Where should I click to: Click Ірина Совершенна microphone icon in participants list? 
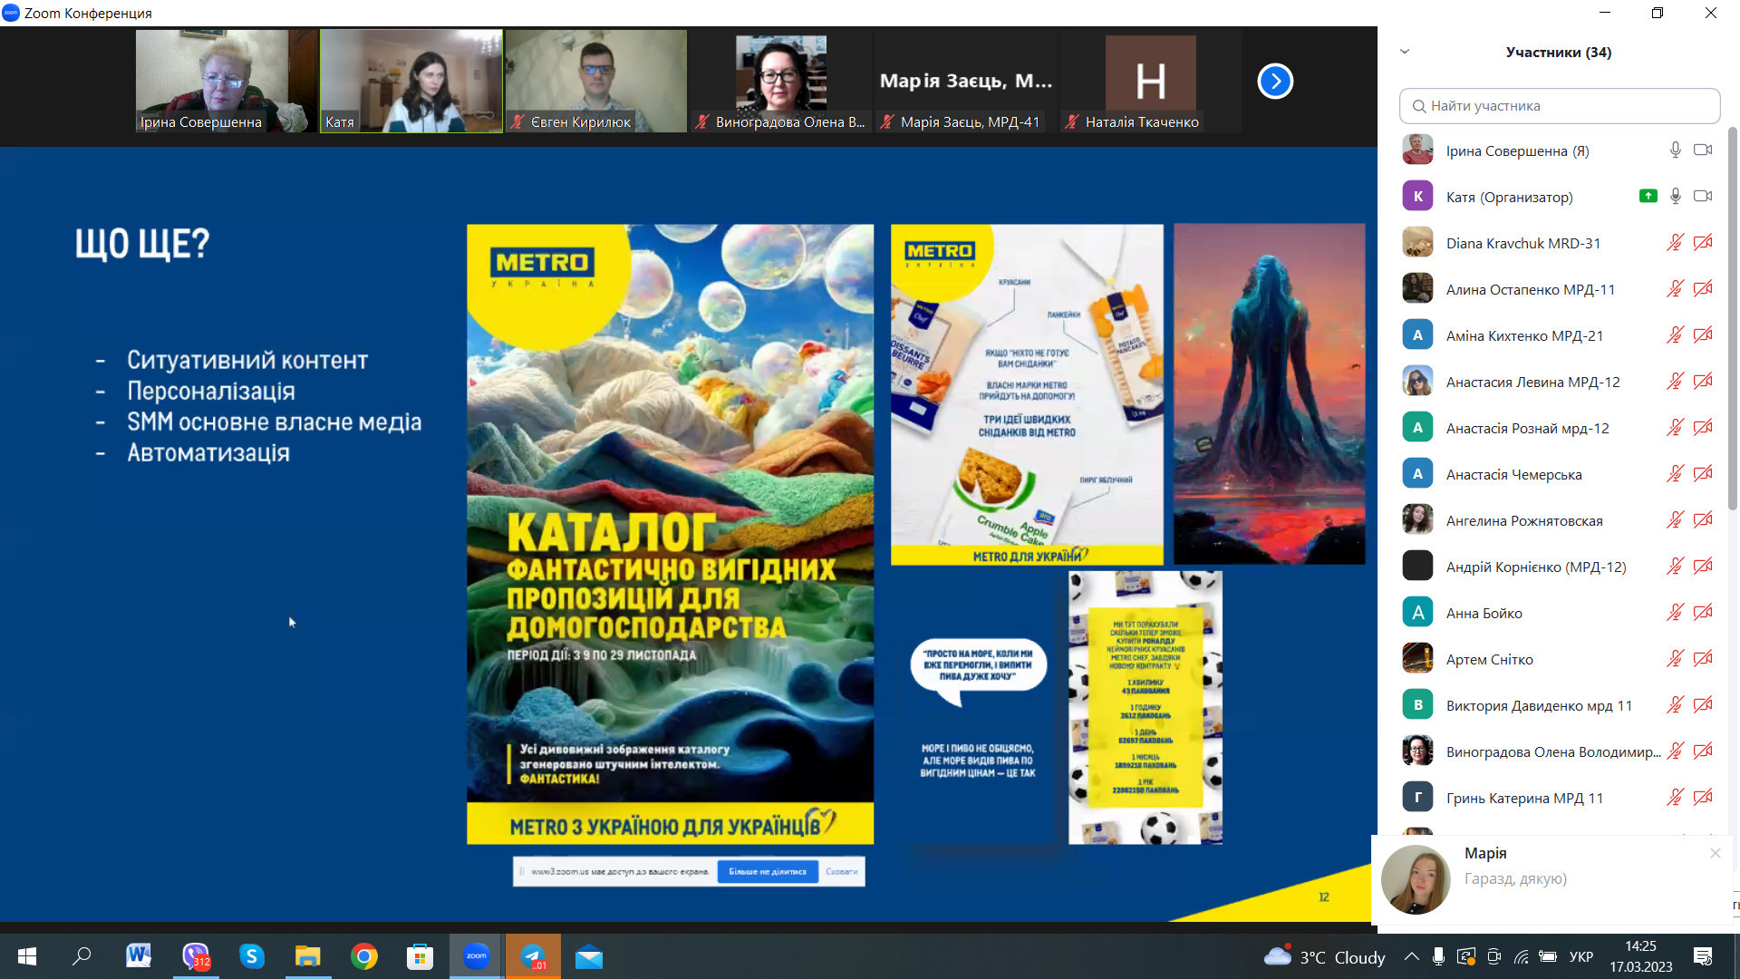coord(1675,150)
